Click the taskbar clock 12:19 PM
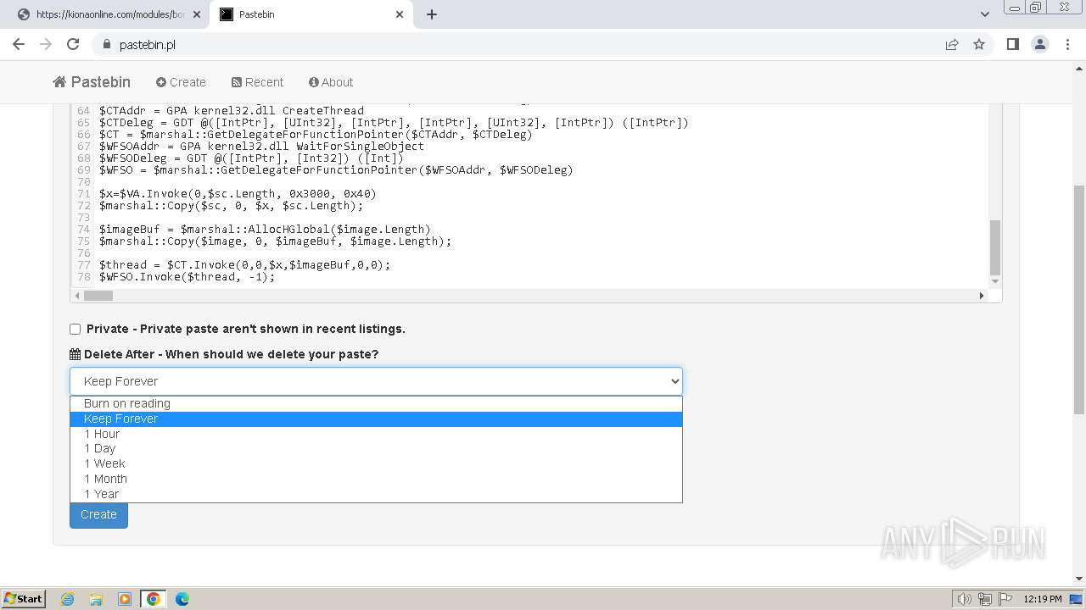This screenshot has height=610, width=1086. coord(1043,599)
